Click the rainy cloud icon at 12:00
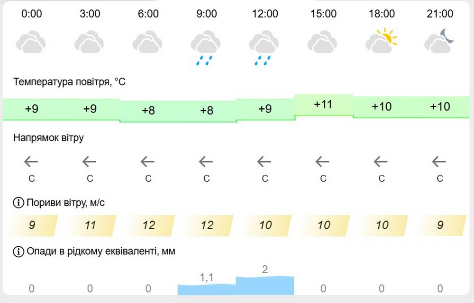 [264, 48]
